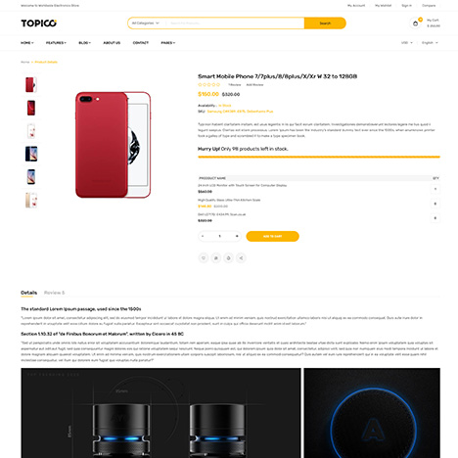Click the star rating row
Image resolution: width=458 pixels, height=458 pixels.
tap(209, 85)
